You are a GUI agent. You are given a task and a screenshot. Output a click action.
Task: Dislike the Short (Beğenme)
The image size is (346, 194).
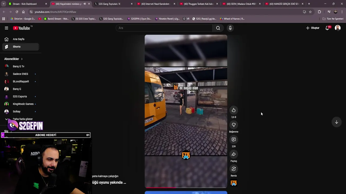point(234,125)
